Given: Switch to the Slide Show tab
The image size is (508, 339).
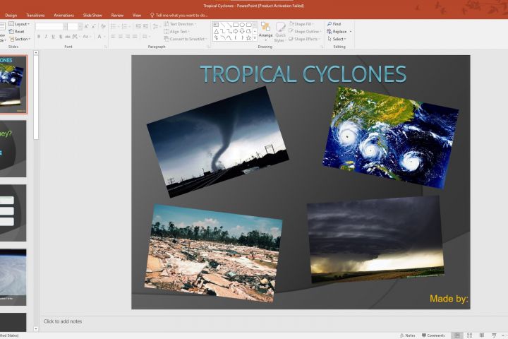Looking at the screenshot, I should coord(92,15).
